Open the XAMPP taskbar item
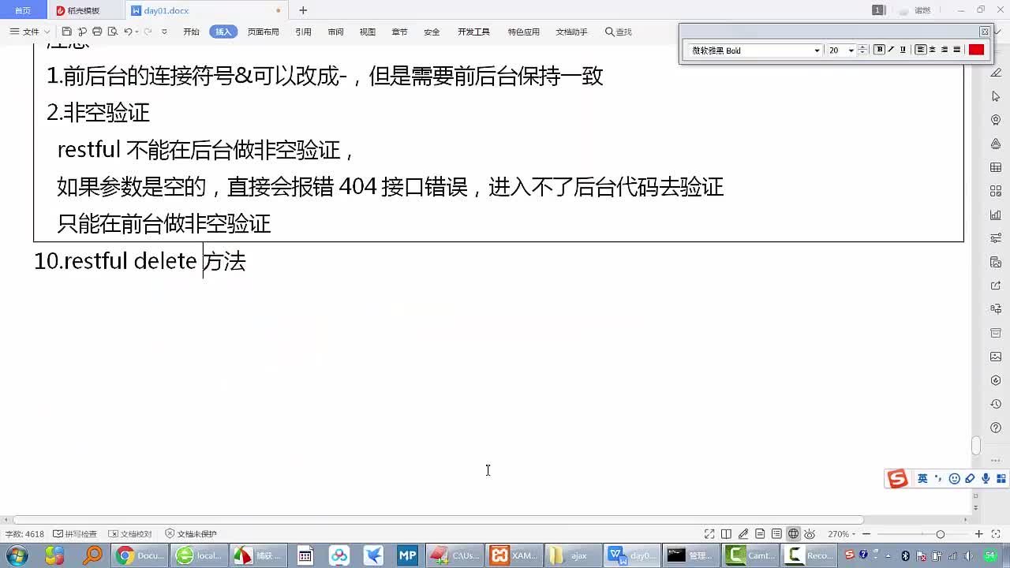The height and width of the screenshot is (568, 1010). (514, 555)
